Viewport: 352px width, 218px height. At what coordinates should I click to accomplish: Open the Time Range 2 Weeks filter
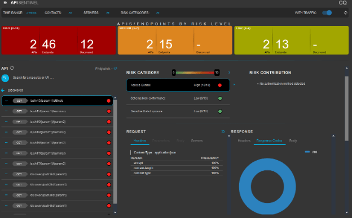point(31,13)
